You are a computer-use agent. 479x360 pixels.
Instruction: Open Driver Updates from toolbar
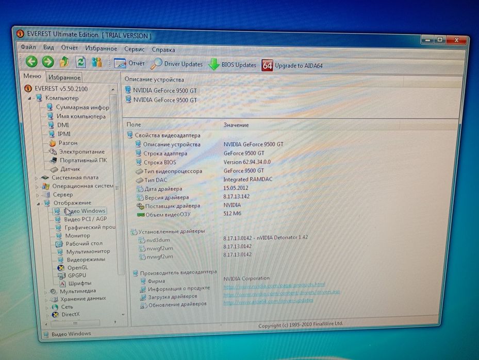(x=177, y=64)
